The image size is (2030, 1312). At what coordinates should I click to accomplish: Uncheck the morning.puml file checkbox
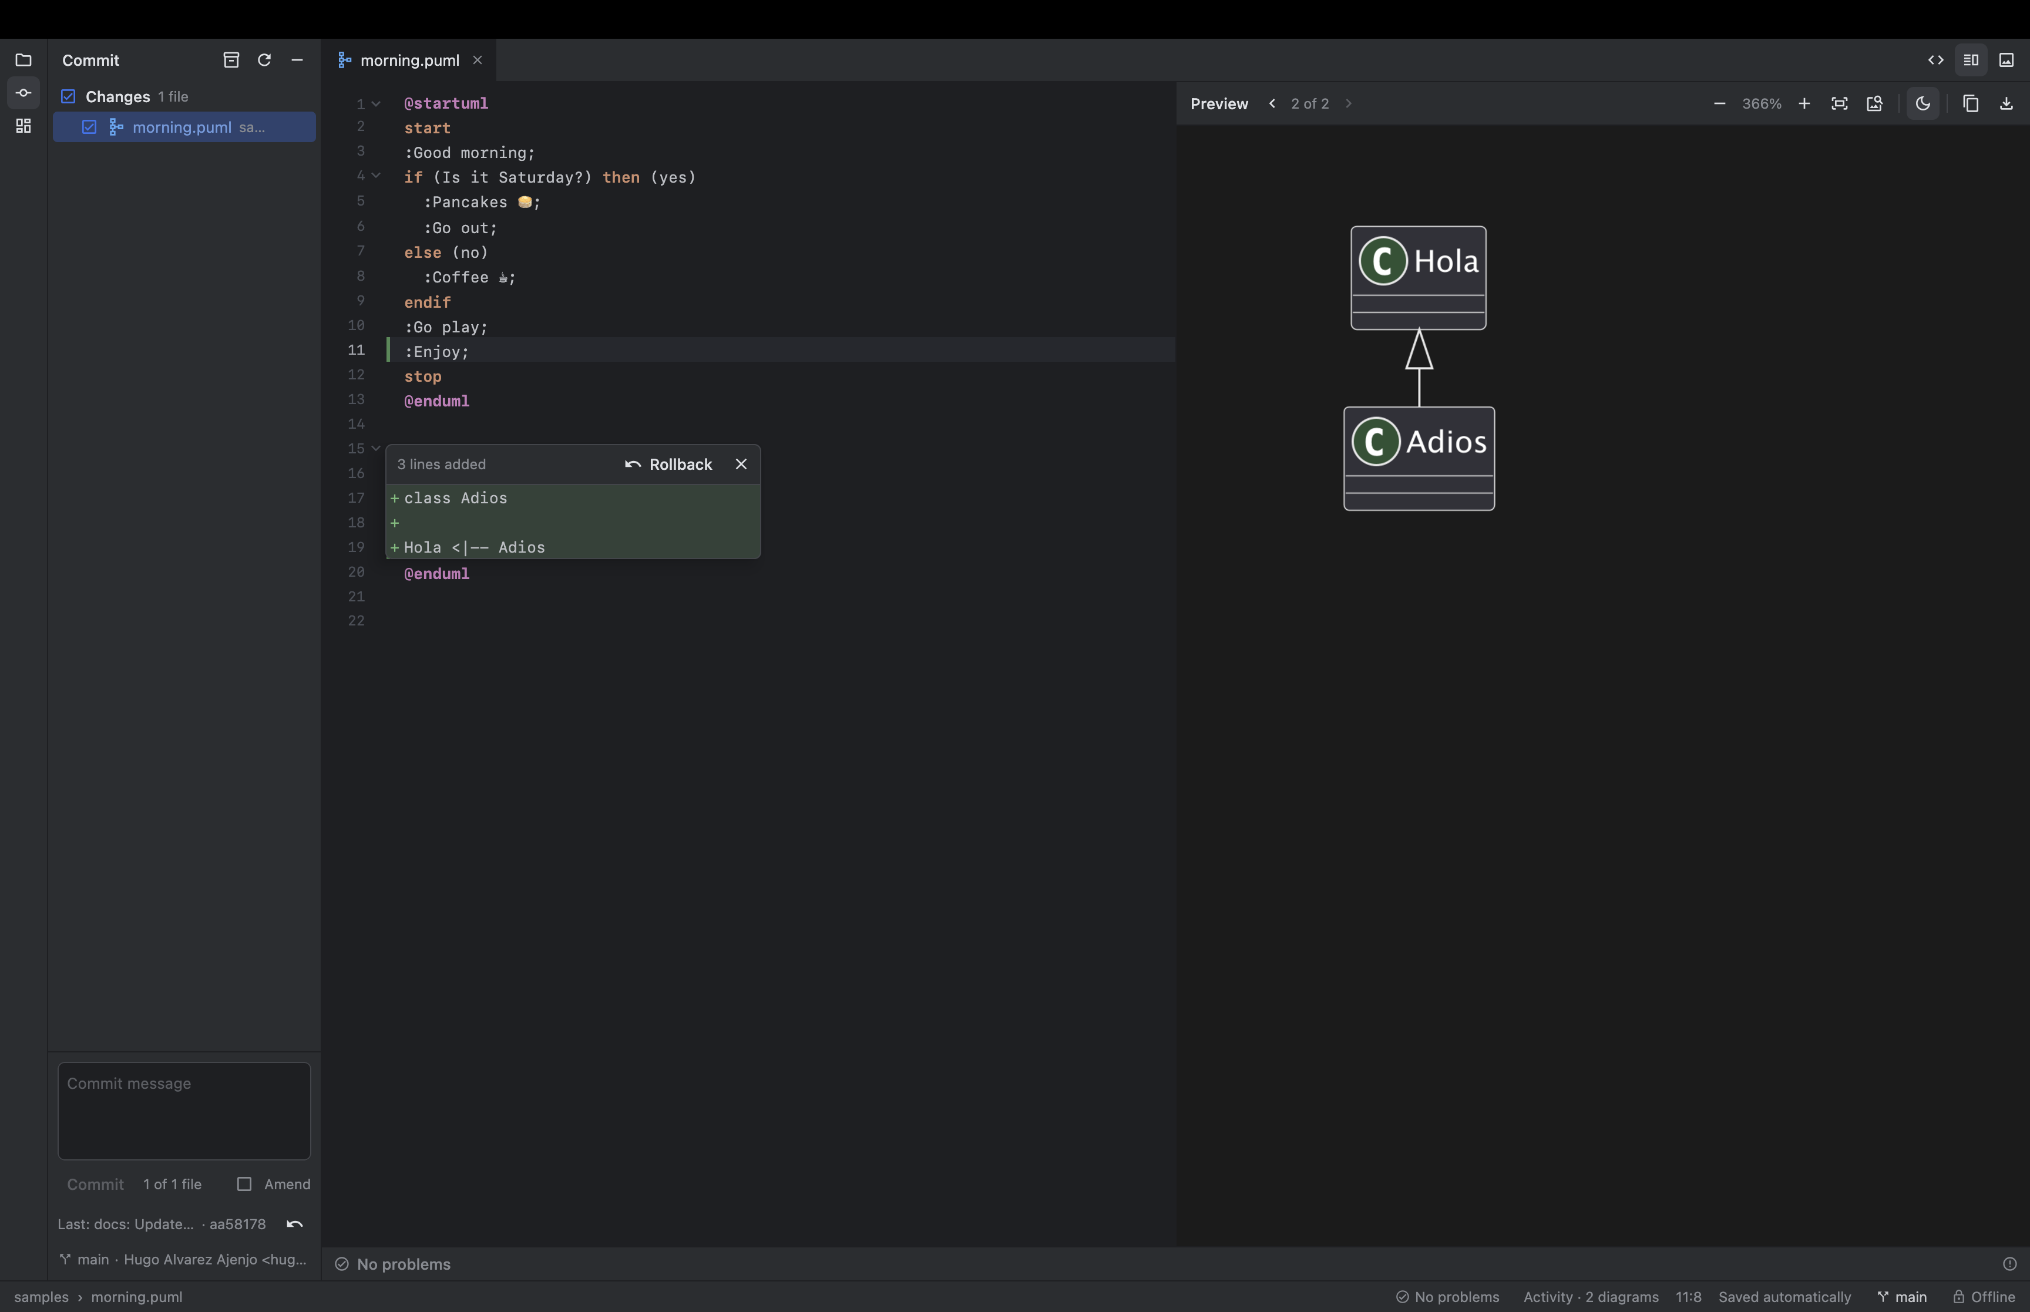click(x=89, y=127)
